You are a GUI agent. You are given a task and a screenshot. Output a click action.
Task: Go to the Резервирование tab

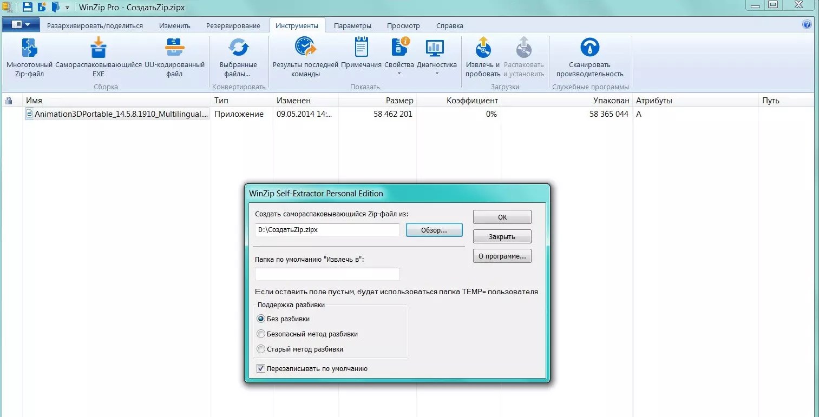[x=233, y=25]
